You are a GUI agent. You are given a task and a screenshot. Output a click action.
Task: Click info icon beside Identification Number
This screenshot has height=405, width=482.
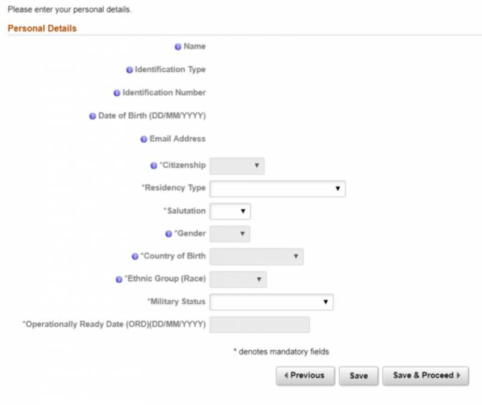click(x=117, y=93)
